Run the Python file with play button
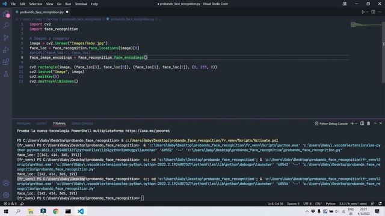The width and height of the screenshot is (385, 216). [x=363, y=12]
